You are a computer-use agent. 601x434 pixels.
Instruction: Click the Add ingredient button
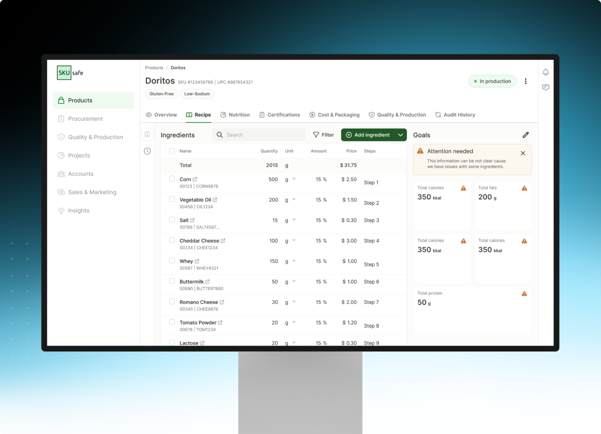point(368,135)
